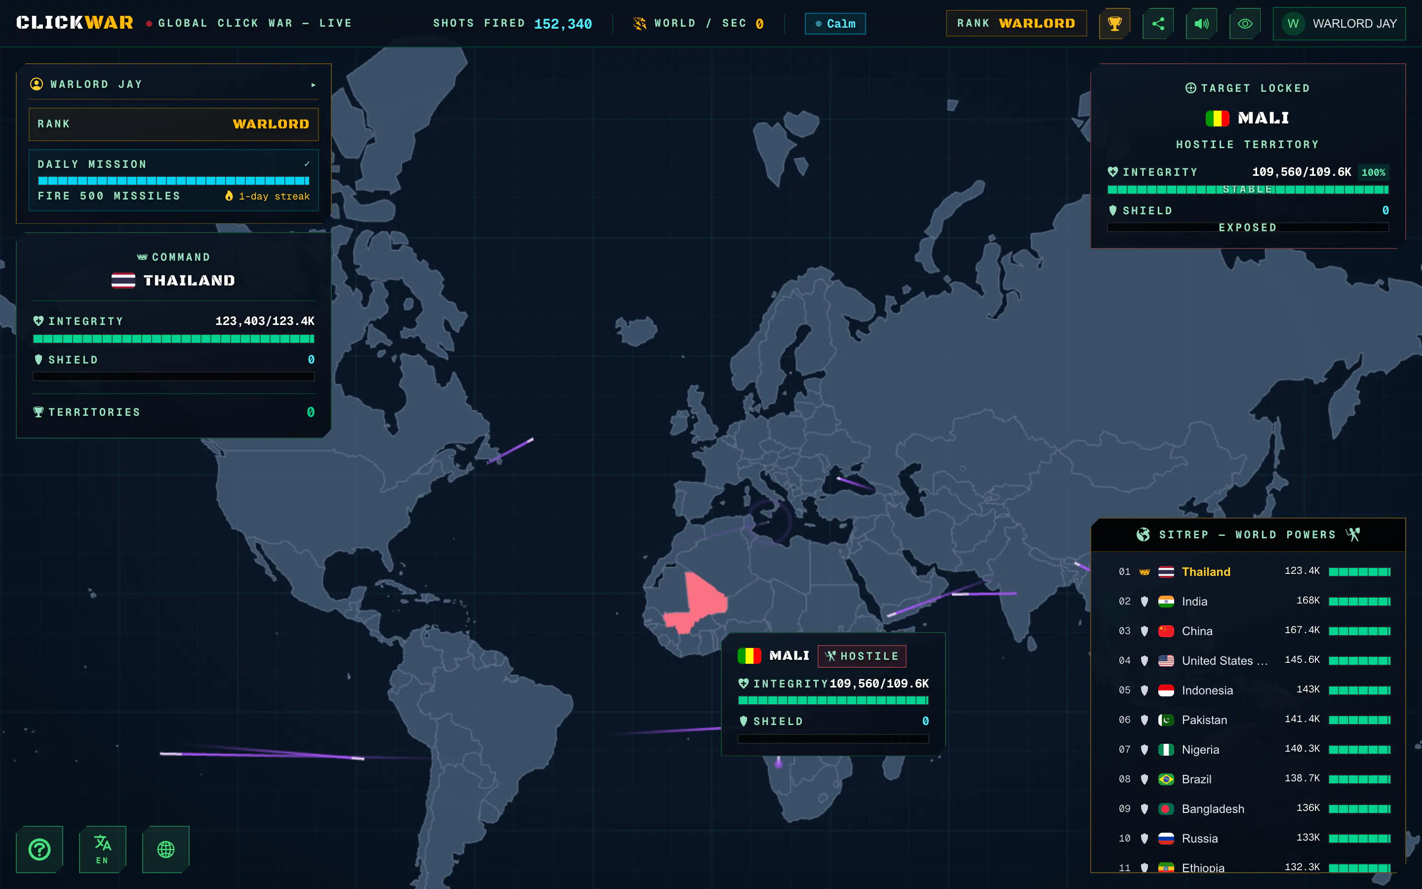The height and width of the screenshot is (889, 1422).
Task: Open the EN language selector
Action: click(102, 849)
